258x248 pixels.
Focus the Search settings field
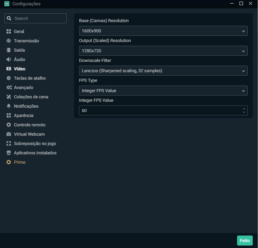point(35,18)
